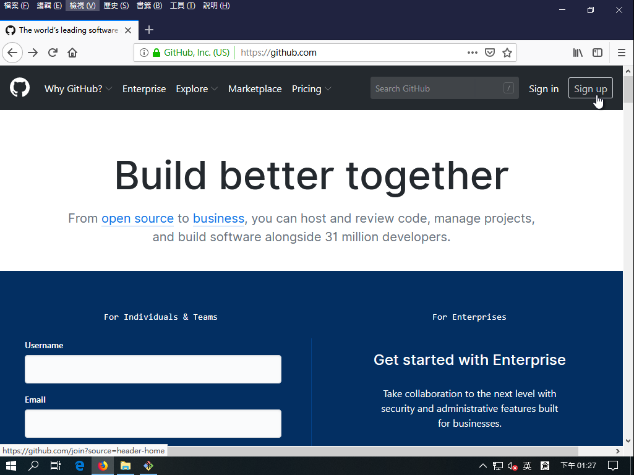The width and height of the screenshot is (634, 475).
Task: Open the 檢視 (V) menu
Action: pyautogui.click(x=82, y=6)
